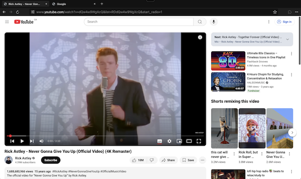Screen dimensions: 301x179
Task: Open options for 'Rick Roll, but in Super' short
Action: pos(262,154)
